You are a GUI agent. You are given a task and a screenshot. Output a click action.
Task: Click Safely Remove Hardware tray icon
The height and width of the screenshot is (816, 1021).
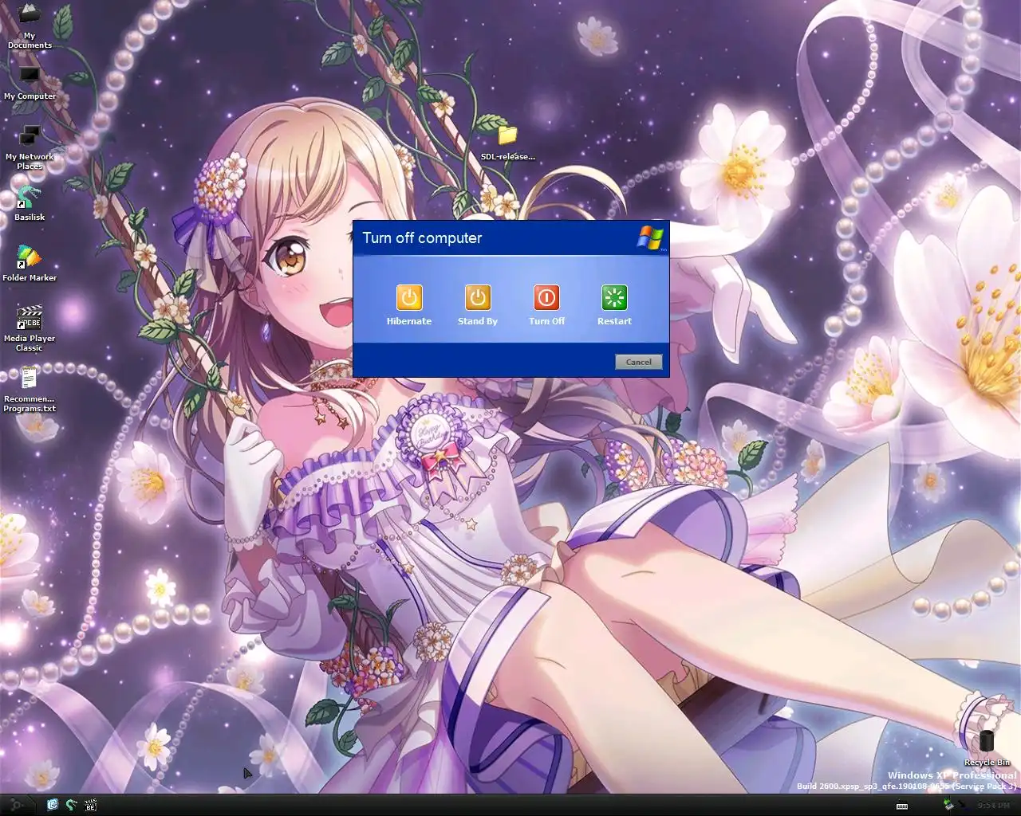pyautogui.click(x=948, y=805)
